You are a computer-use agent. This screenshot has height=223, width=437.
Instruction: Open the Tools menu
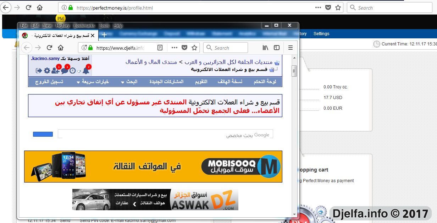pos(104,26)
